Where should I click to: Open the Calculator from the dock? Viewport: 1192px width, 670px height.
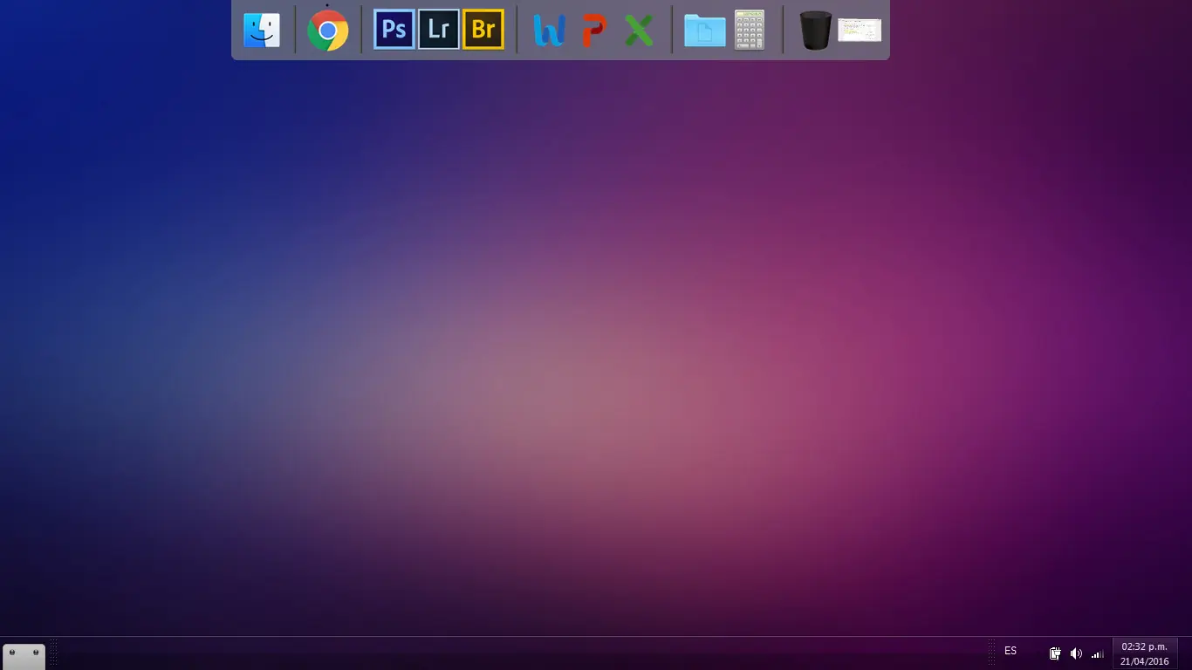point(750,30)
